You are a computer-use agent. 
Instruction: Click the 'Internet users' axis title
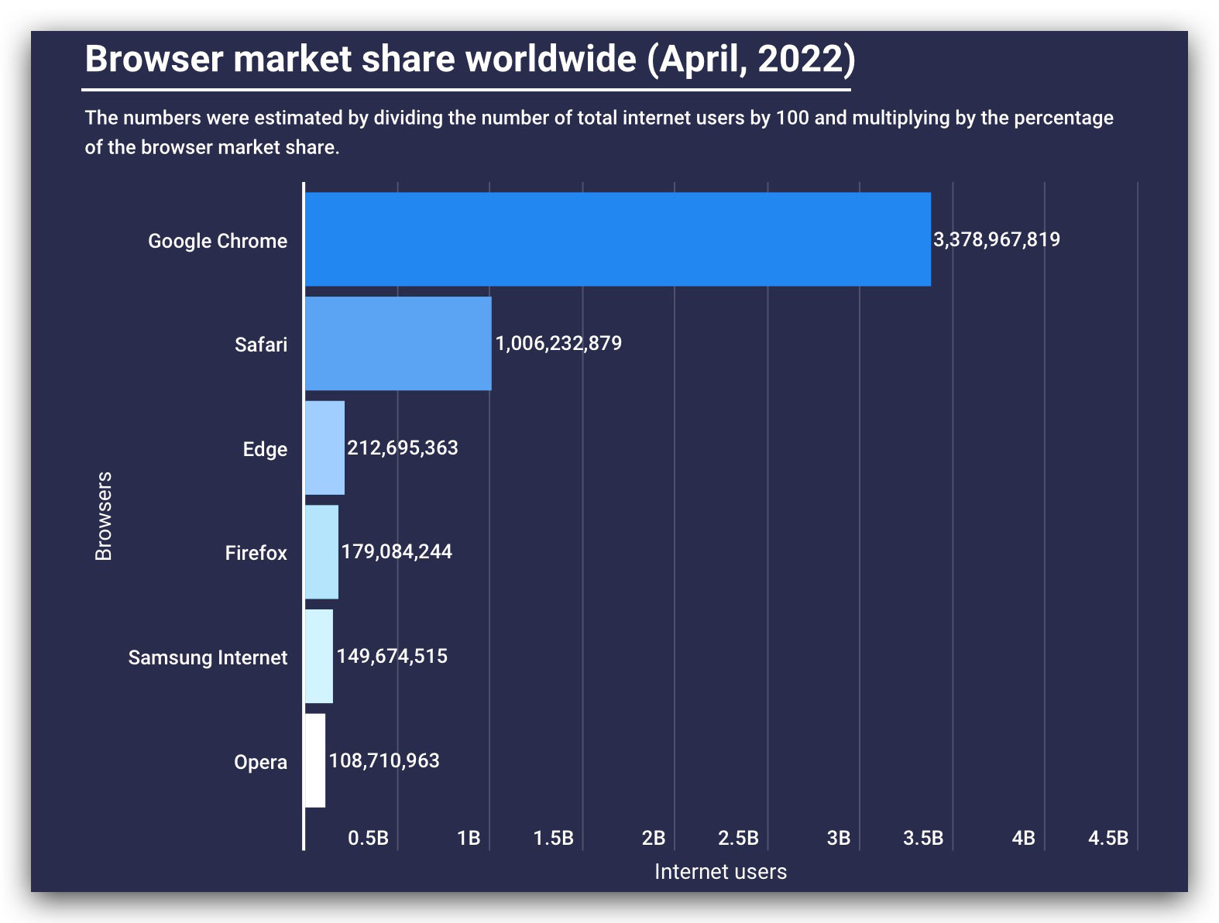coord(720,872)
